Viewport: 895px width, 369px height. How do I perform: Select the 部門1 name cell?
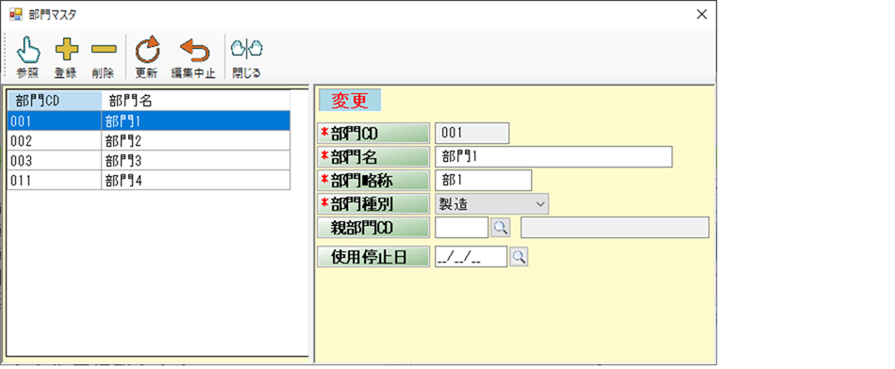tap(196, 120)
